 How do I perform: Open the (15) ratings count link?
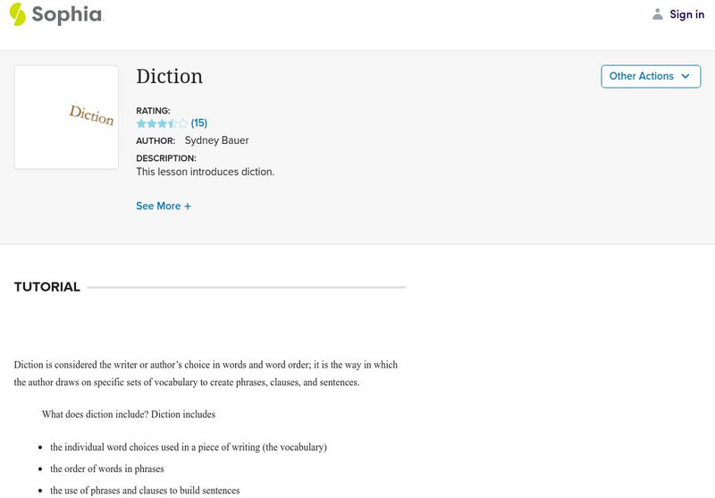coord(199,123)
